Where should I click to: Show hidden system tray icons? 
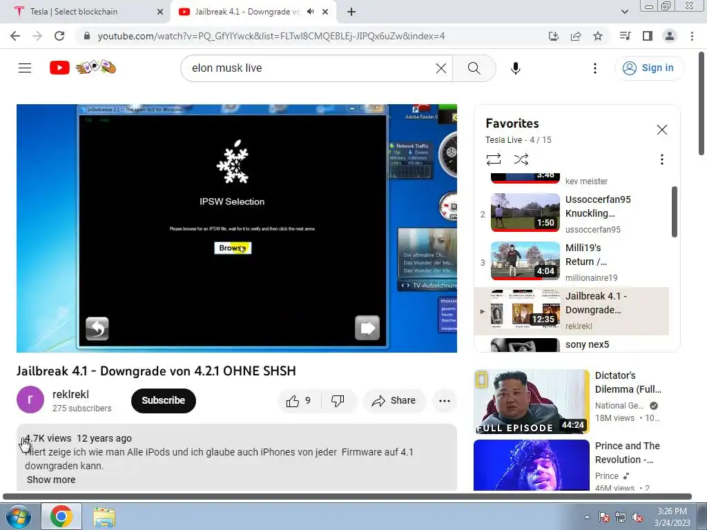pyautogui.click(x=587, y=517)
